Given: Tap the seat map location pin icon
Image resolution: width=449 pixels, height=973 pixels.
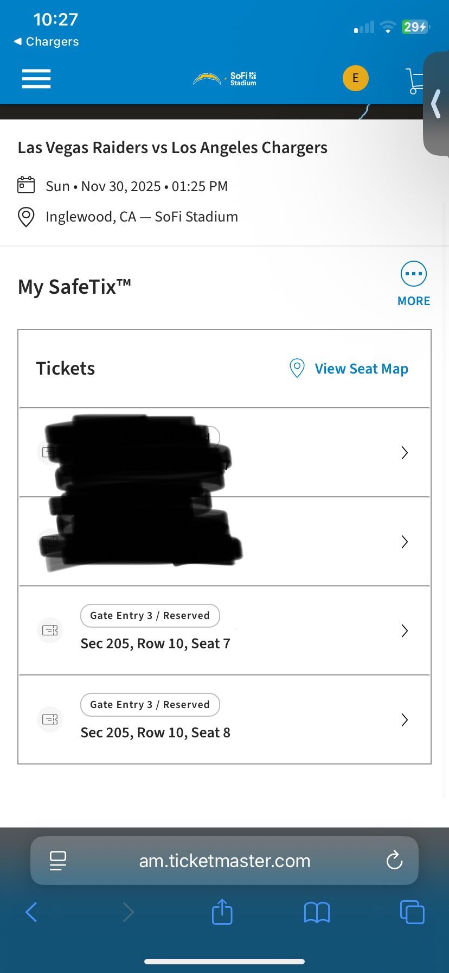Looking at the screenshot, I should coord(297,368).
